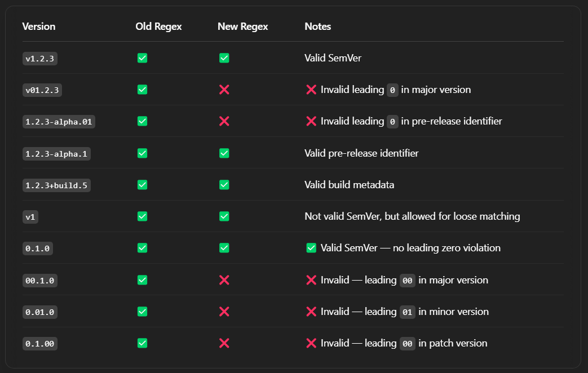Click the Old Regex green checkbox for v1.2.3
The image size is (588, 373).
click(142, 58)
